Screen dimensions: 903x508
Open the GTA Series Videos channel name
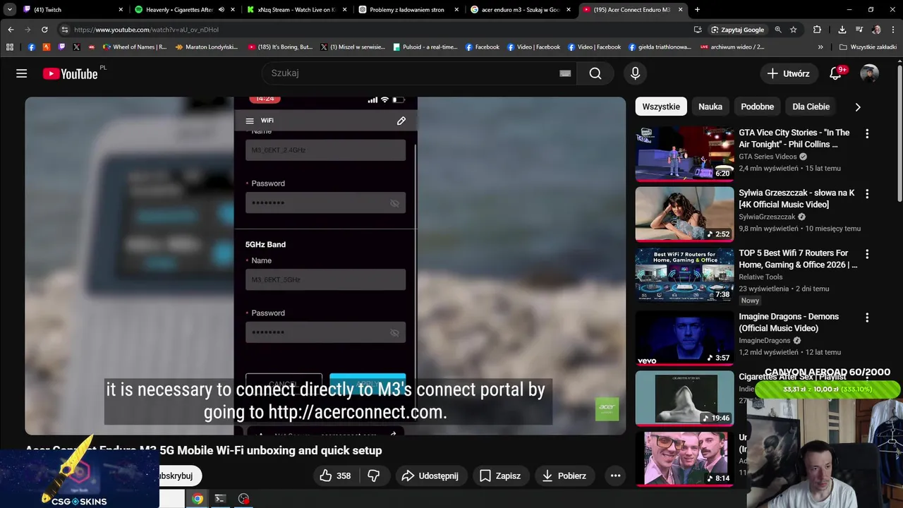(768, 157)
